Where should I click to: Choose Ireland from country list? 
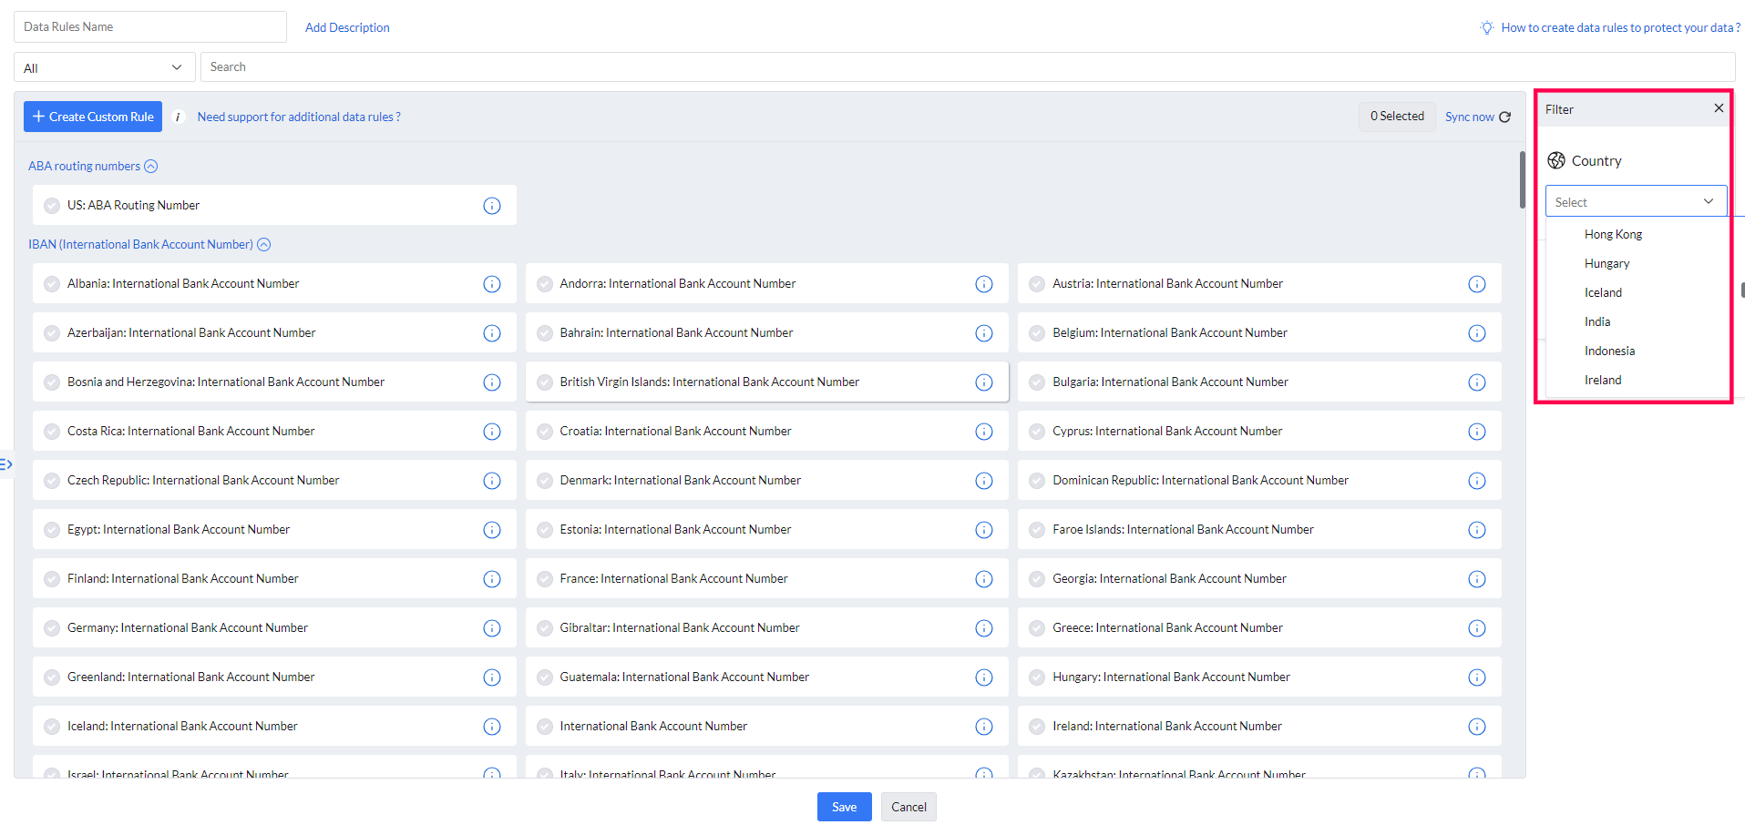(x=1603, y=380)
